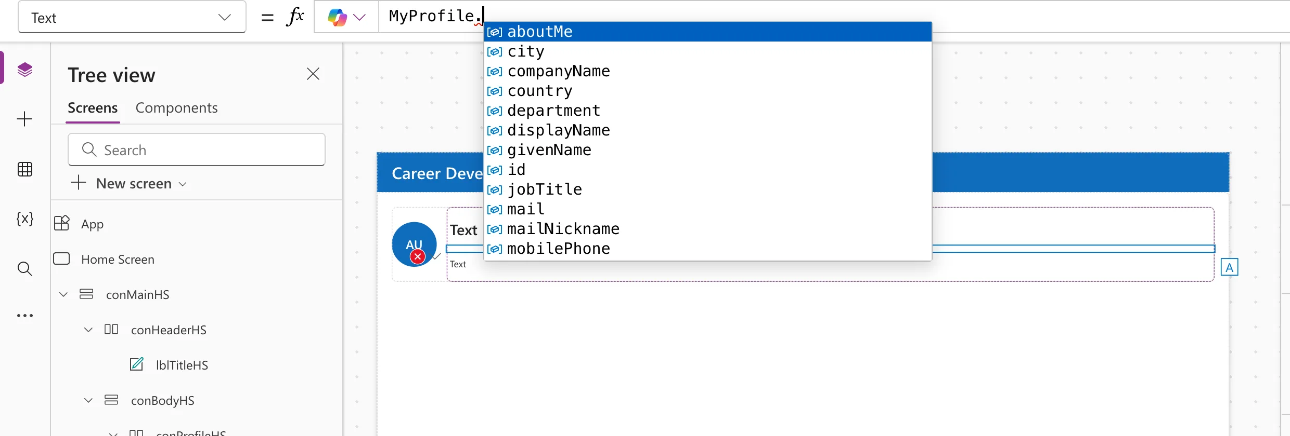Pick displayName in the suggestion list
Image resolution: width=1290 pixels, height=436 pixels.
click(708, 130)
